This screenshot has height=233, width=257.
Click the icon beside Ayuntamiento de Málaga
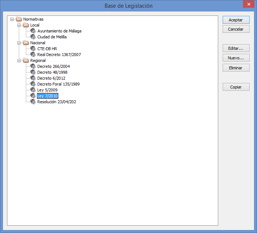click(x=33, y=31)
